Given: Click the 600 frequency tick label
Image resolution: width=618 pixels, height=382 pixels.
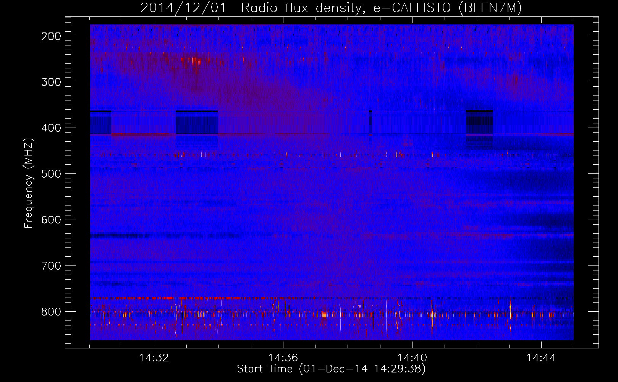Looking at the screenshot, I should (x=51, y=220).
